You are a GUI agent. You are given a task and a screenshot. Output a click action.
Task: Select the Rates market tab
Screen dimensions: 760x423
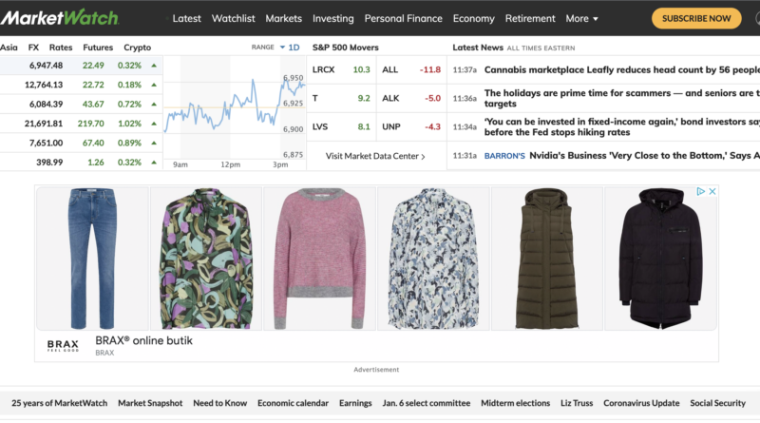point(61,47)
